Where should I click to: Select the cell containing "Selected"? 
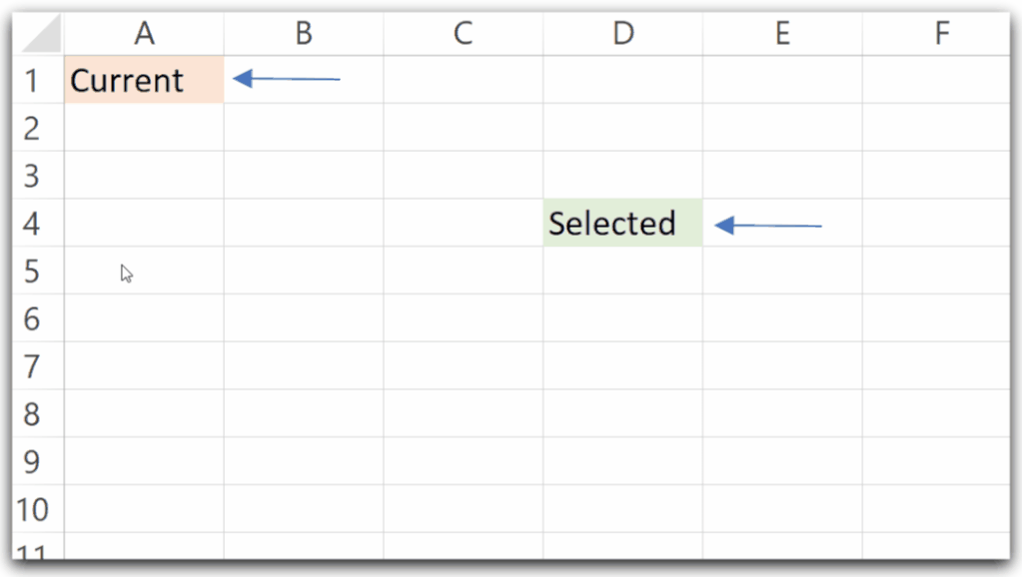click(621, 225)
